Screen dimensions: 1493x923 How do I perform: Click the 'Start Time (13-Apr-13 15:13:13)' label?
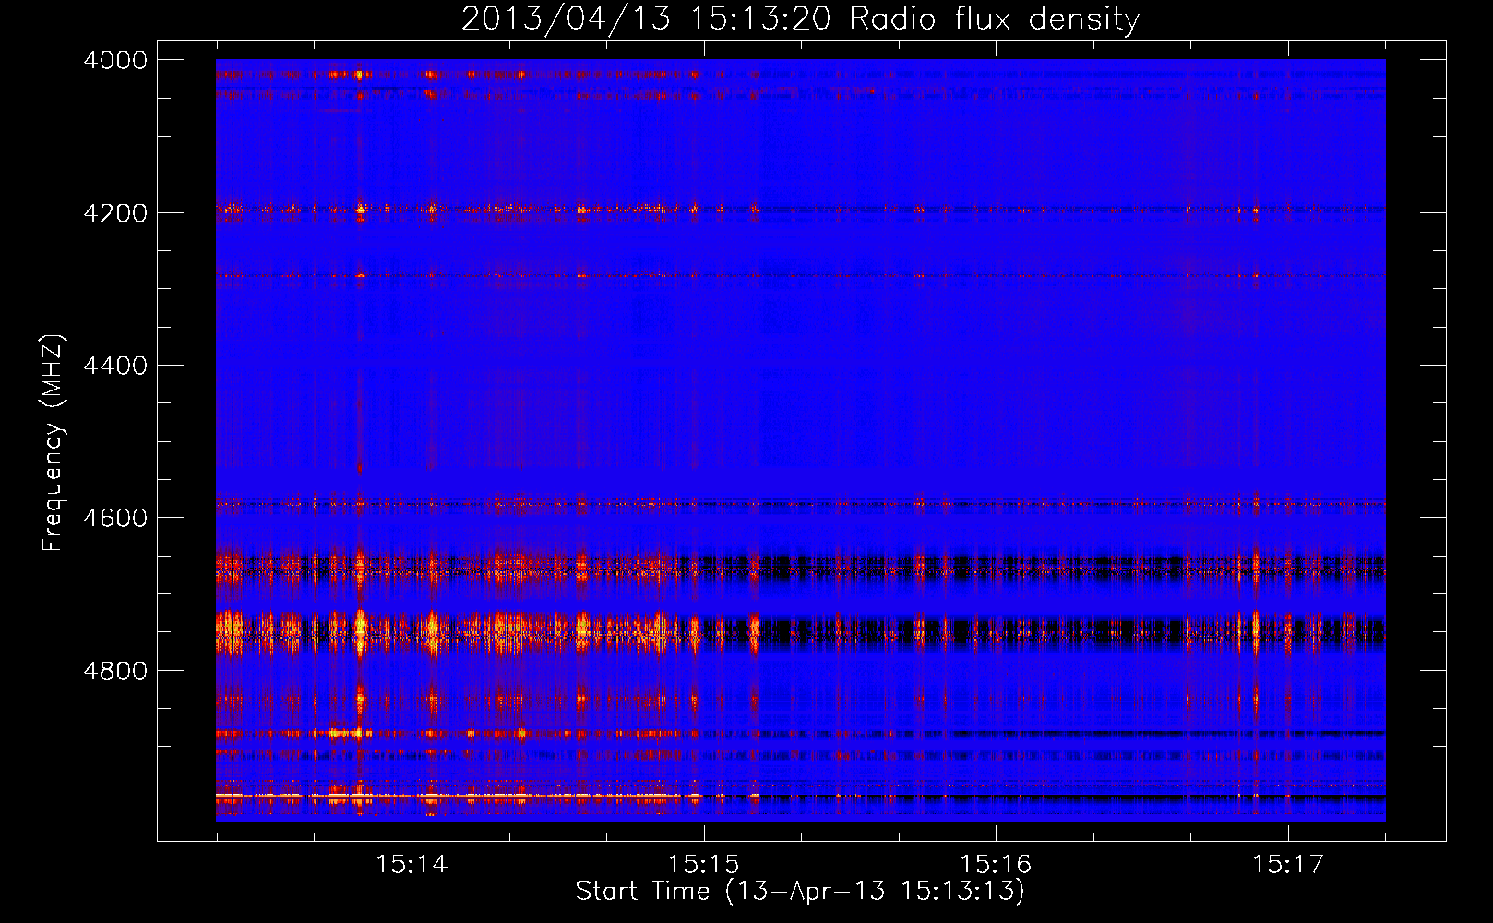tap(800, 892)
